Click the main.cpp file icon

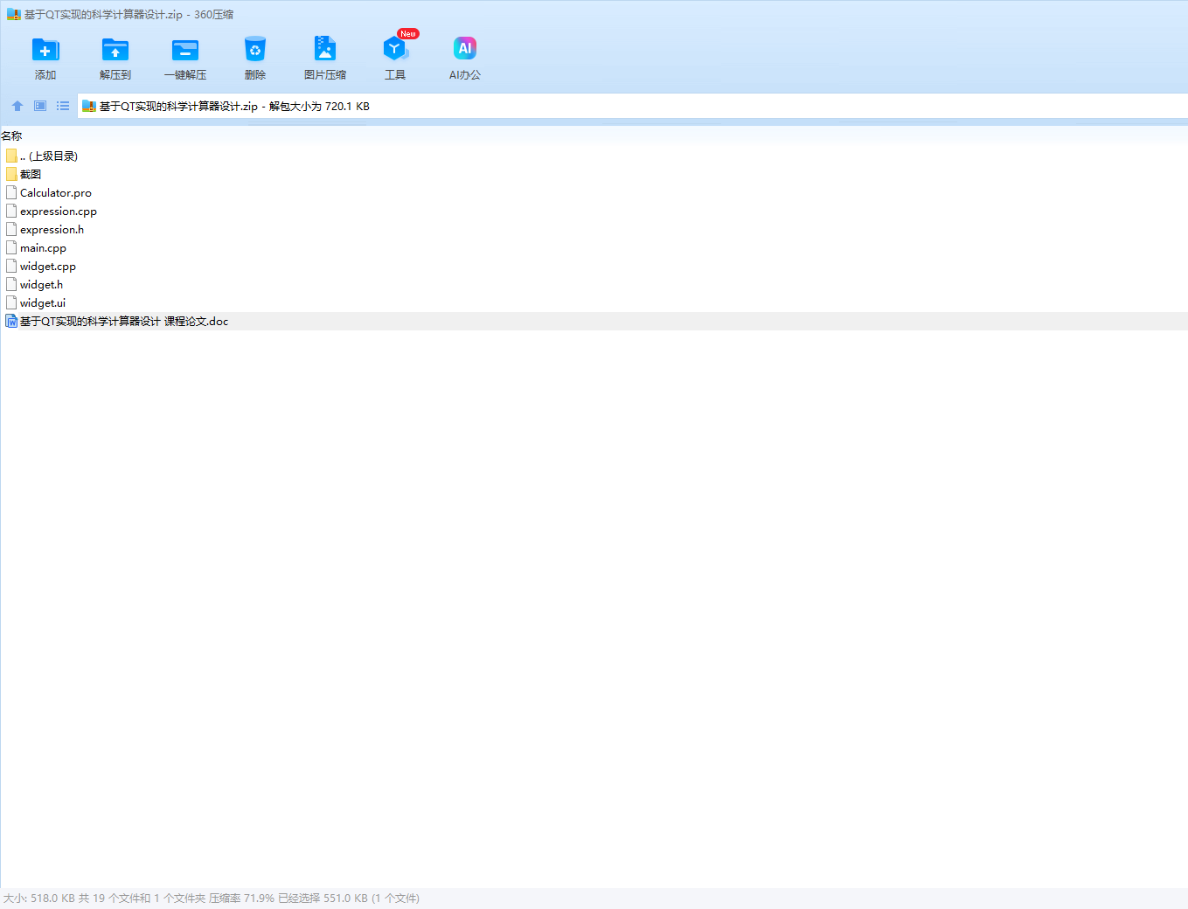coord(11,247)
